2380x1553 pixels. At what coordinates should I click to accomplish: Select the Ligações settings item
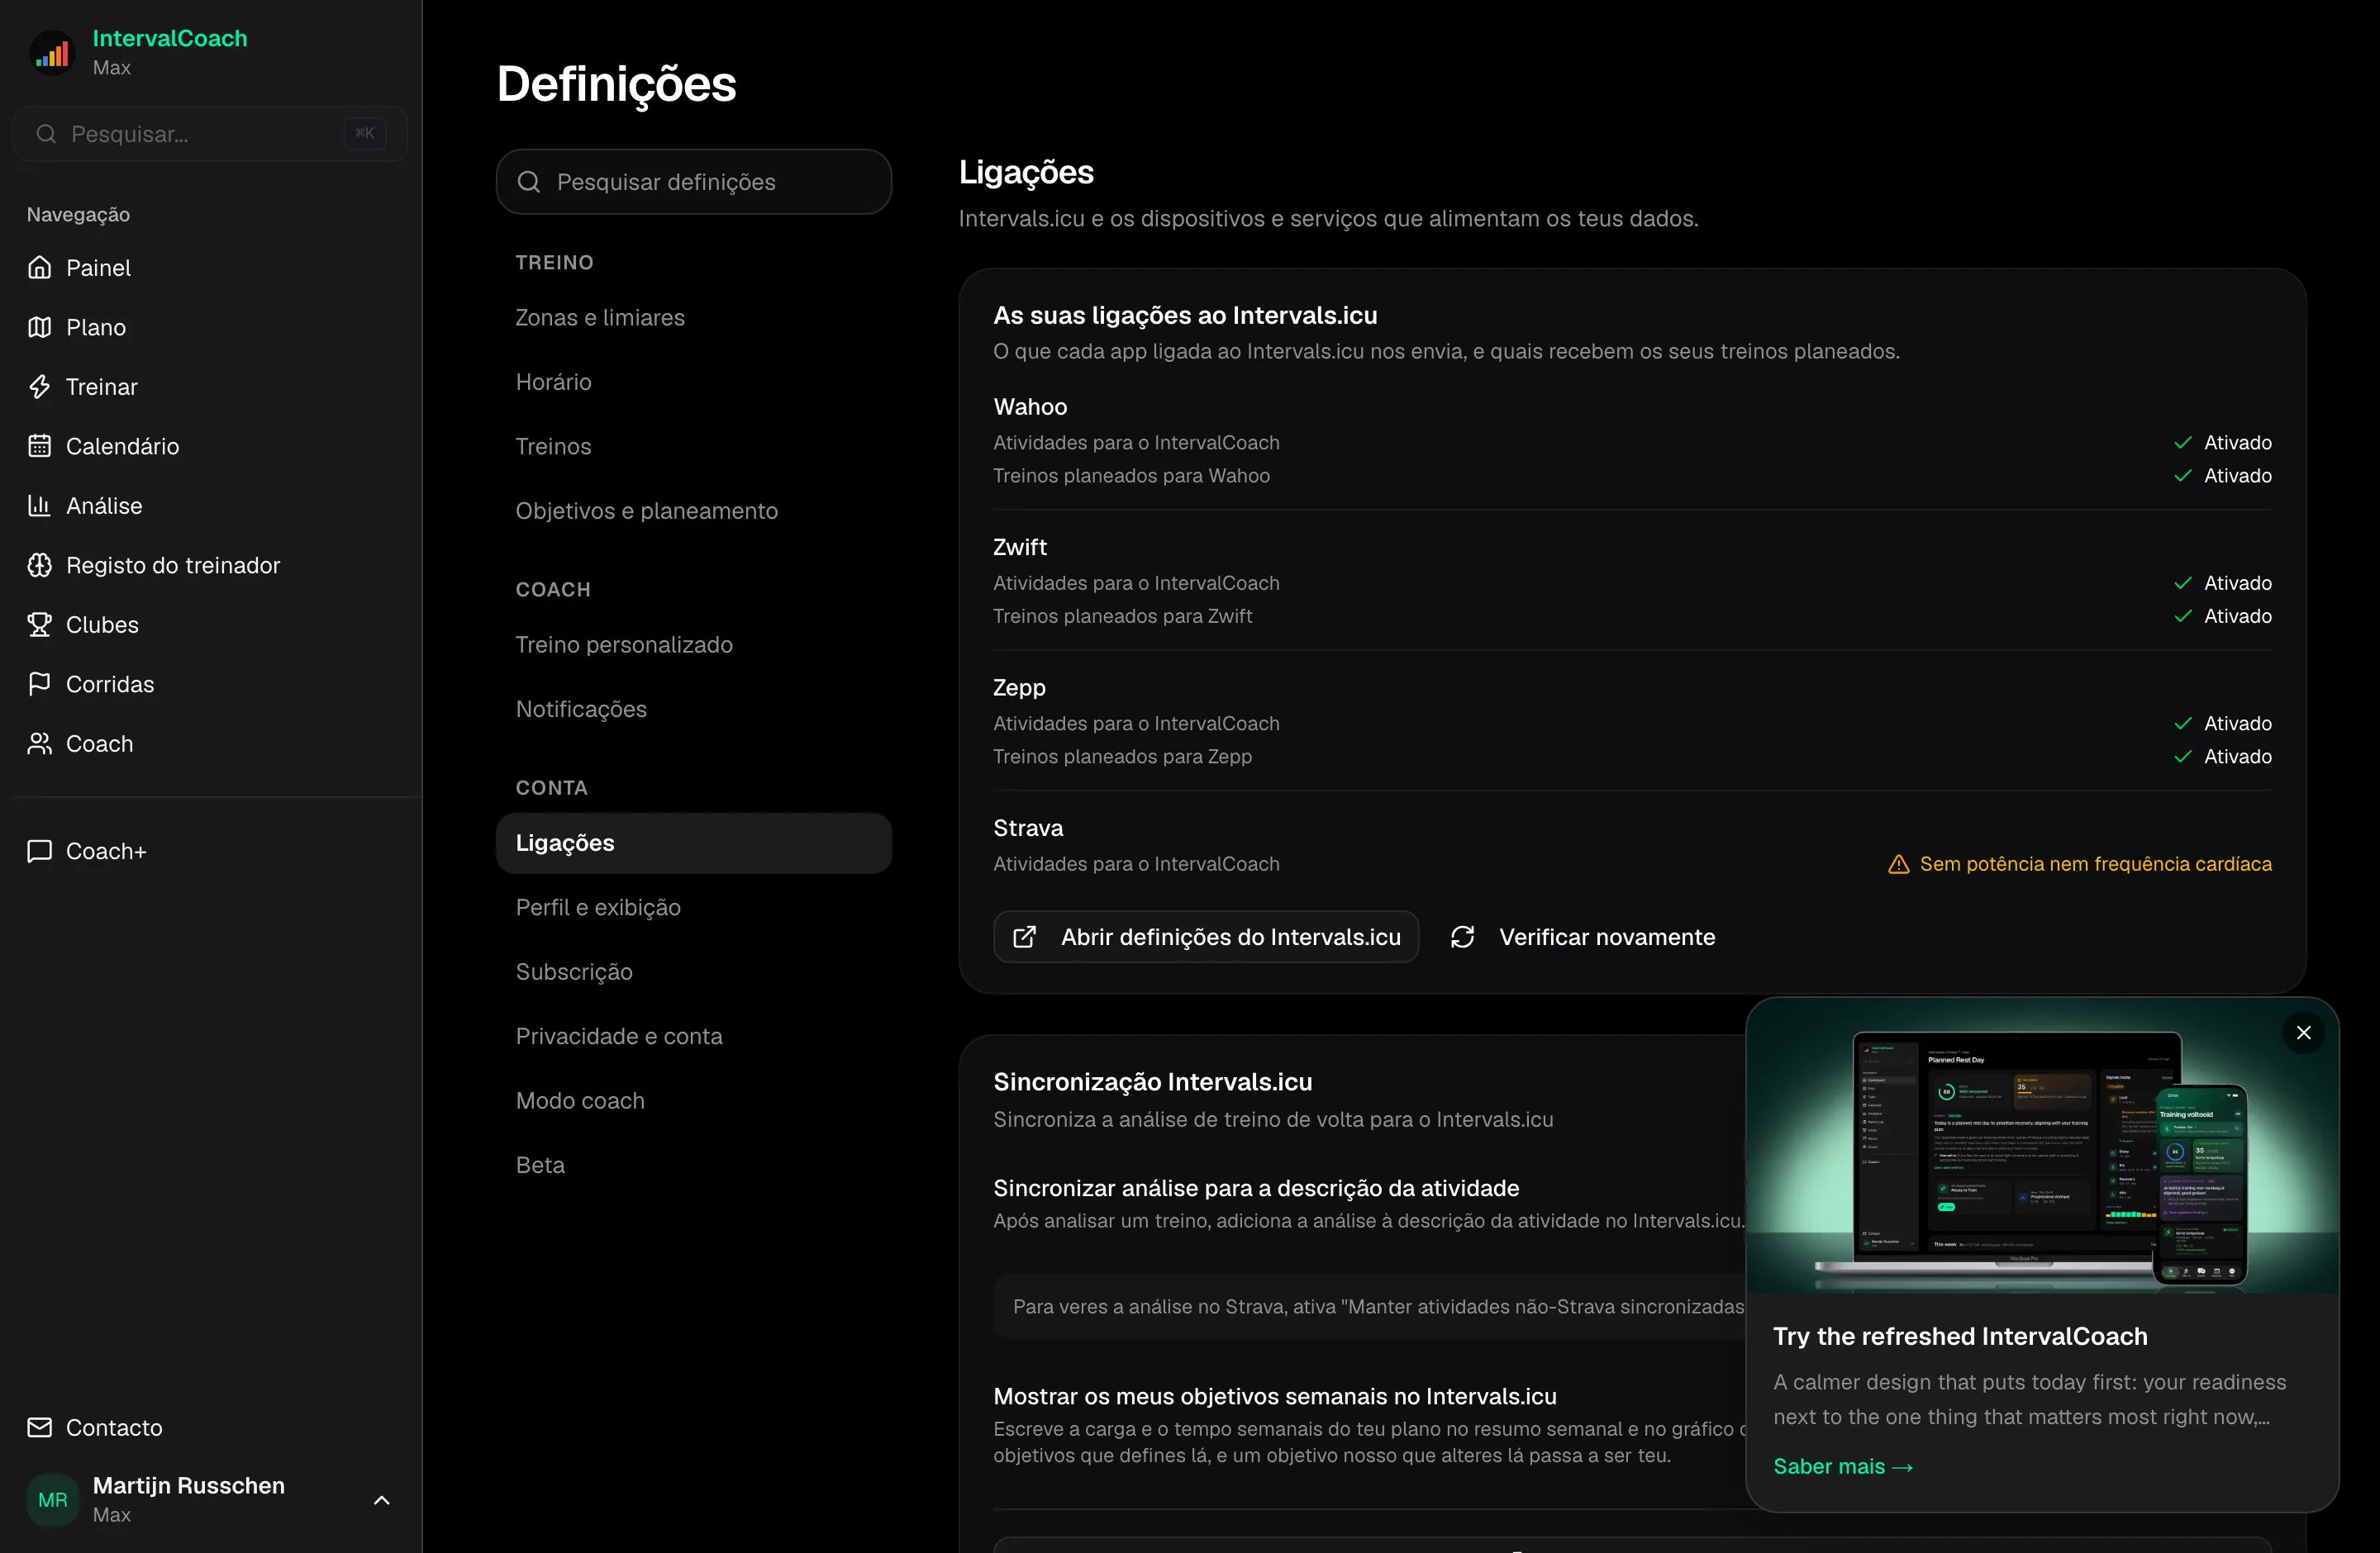(x=694, y=843)
